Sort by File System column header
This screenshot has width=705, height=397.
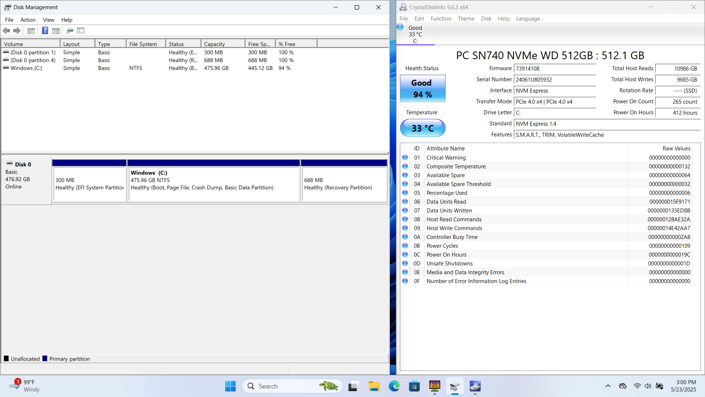(x=146, y=44)
